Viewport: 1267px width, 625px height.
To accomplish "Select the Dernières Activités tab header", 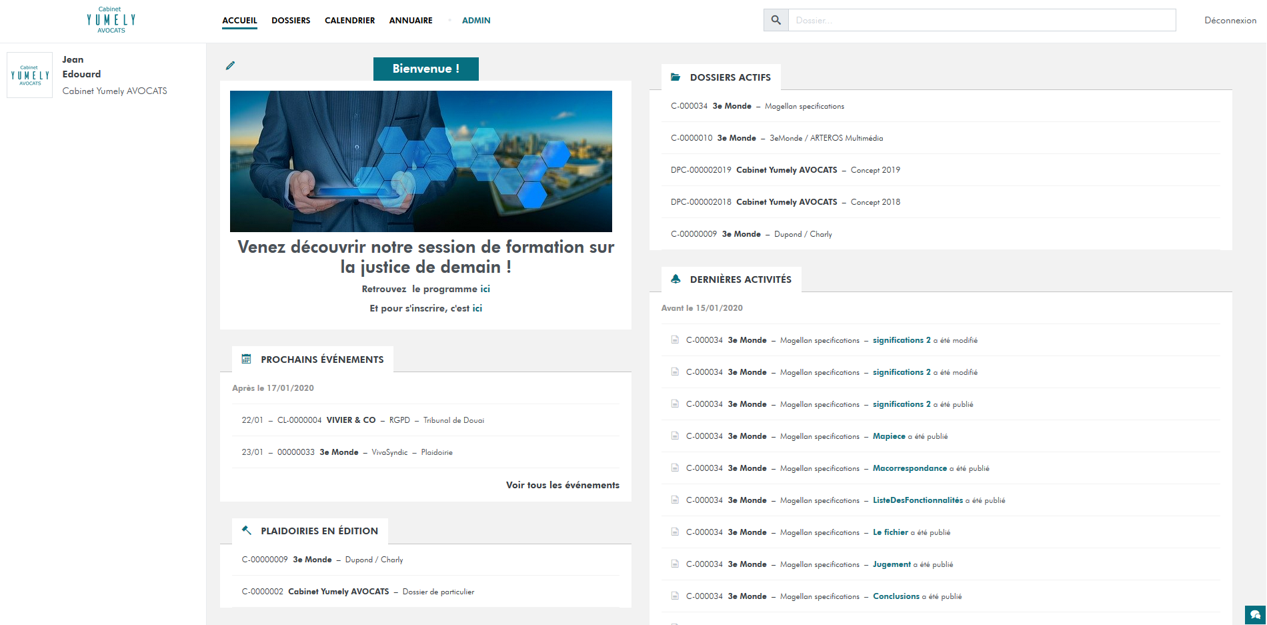I will [x=732, y=279].
